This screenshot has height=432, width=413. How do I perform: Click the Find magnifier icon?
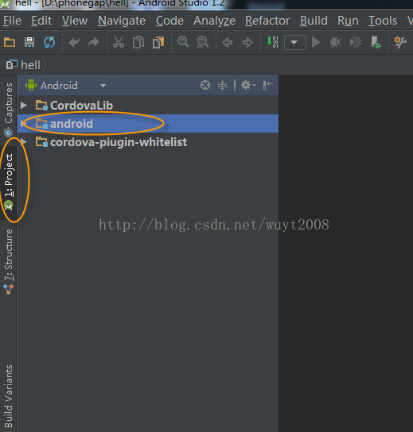point(183,42)
